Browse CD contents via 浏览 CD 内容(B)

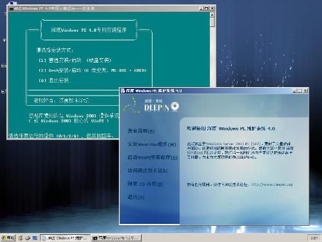[x=146, y=184]
